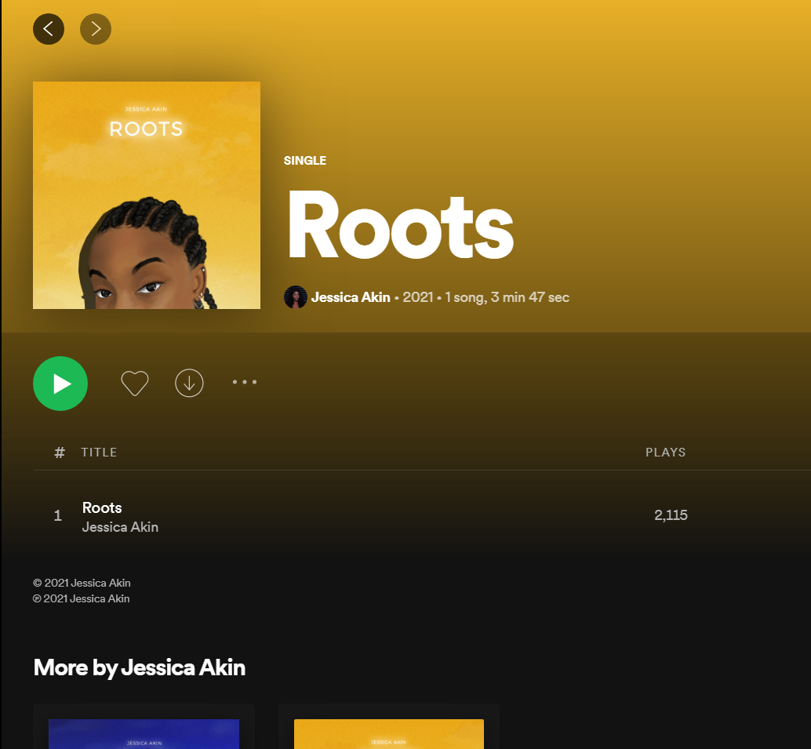The height and width of the screenshot is (749, 811).
Task: Click Jessica Akin's small artist avatar
Action: (x=296, y=297)
